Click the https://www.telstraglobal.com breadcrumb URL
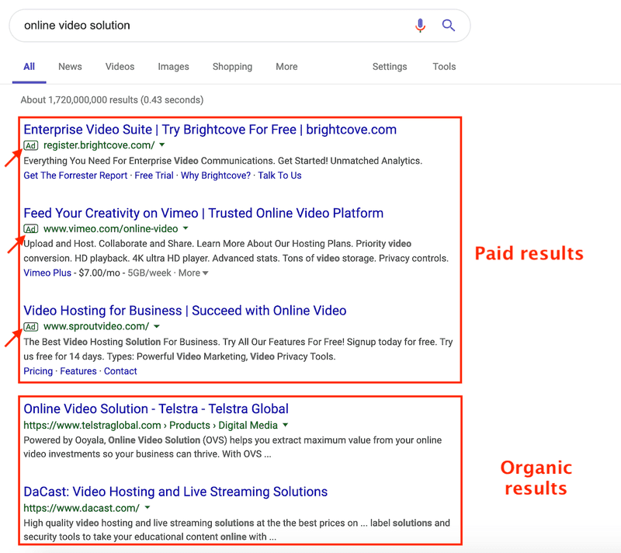This screenshot has width=621, height=553. pos(92,426)
